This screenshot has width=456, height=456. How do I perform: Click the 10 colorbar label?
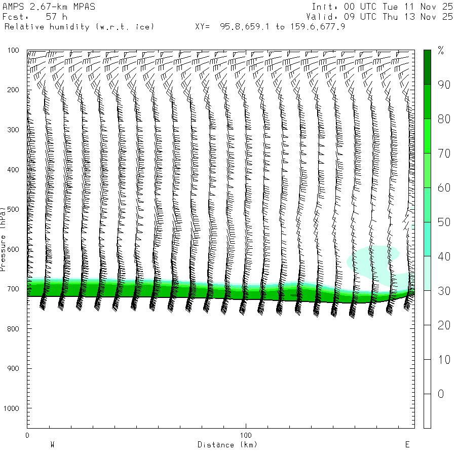click(x=444, y=360)
